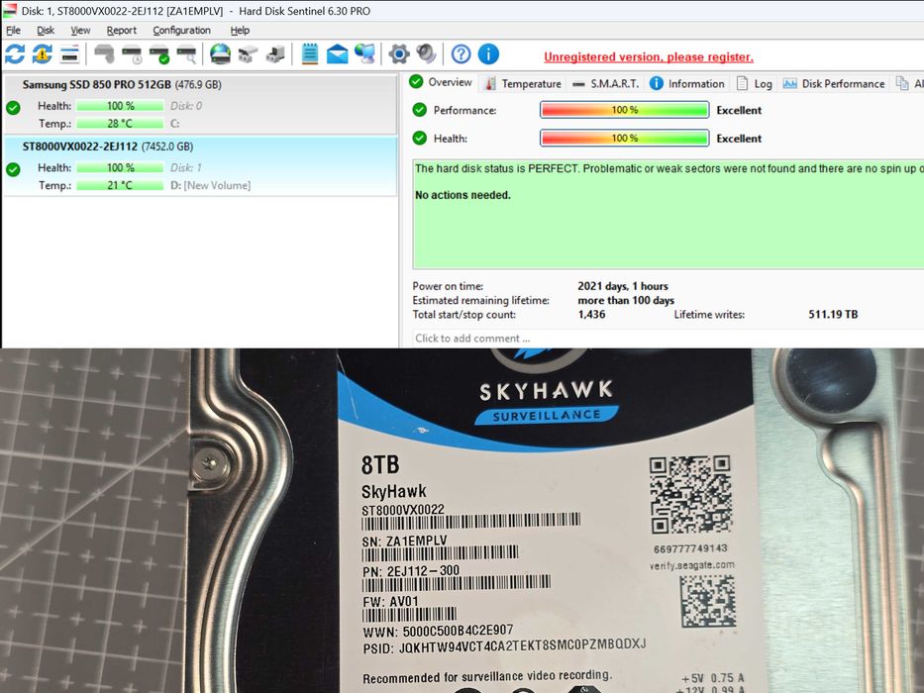Click the Performance 100 % gradient bar
924x693 pixels.
[x=625, y=110]
